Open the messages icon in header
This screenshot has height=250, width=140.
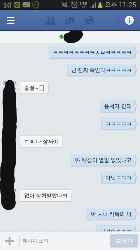[70, 21]
